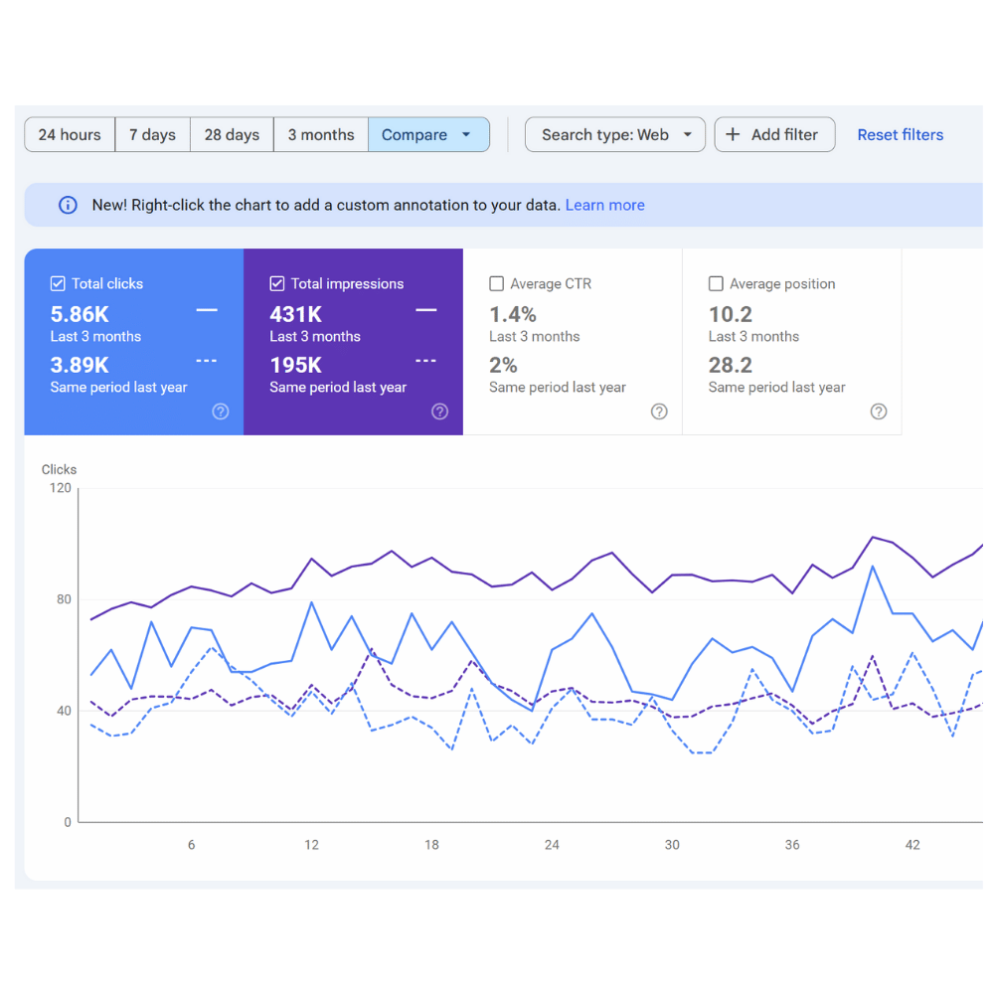Image resolution: width=994 pixels, height=994 pixels.
Task: Click the info icon in the annotation banner
Action: [68, 206]
